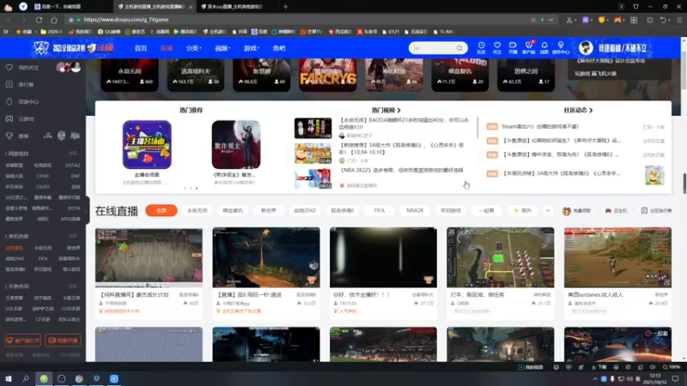Screen dimensions: 687x386
Task: Click the 开播 start-streaming icon in header
Action: (x=513, y=48)
